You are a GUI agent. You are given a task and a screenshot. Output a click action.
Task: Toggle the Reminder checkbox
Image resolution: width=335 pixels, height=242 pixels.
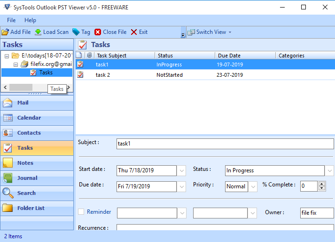81,212
